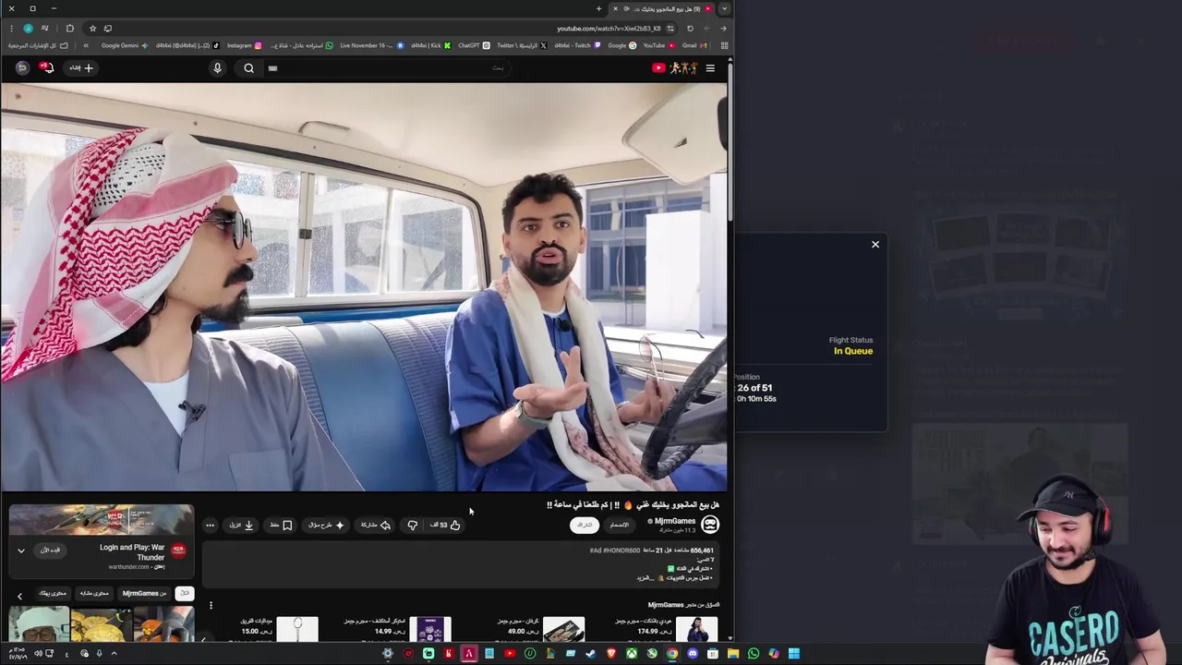Open the 14.99 sticker merch item
This screenshot has width=1182, height=665.
coord(399,628)
